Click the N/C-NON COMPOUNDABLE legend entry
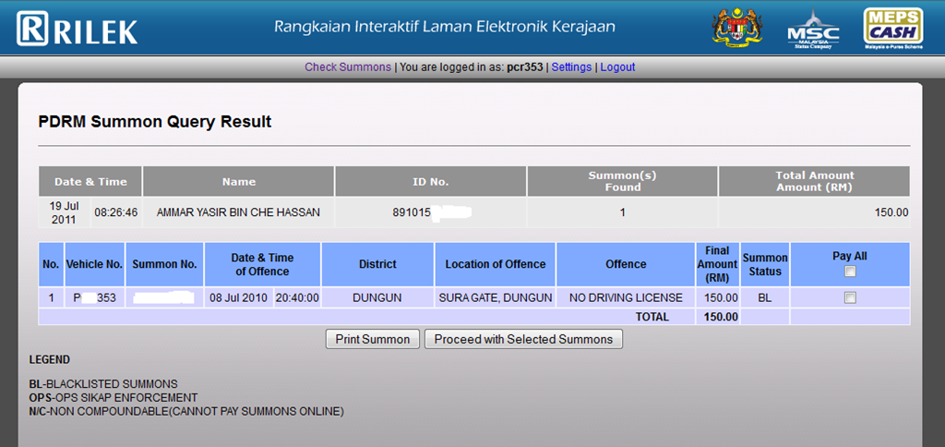 pyautogui.click(x=186, y=412)
